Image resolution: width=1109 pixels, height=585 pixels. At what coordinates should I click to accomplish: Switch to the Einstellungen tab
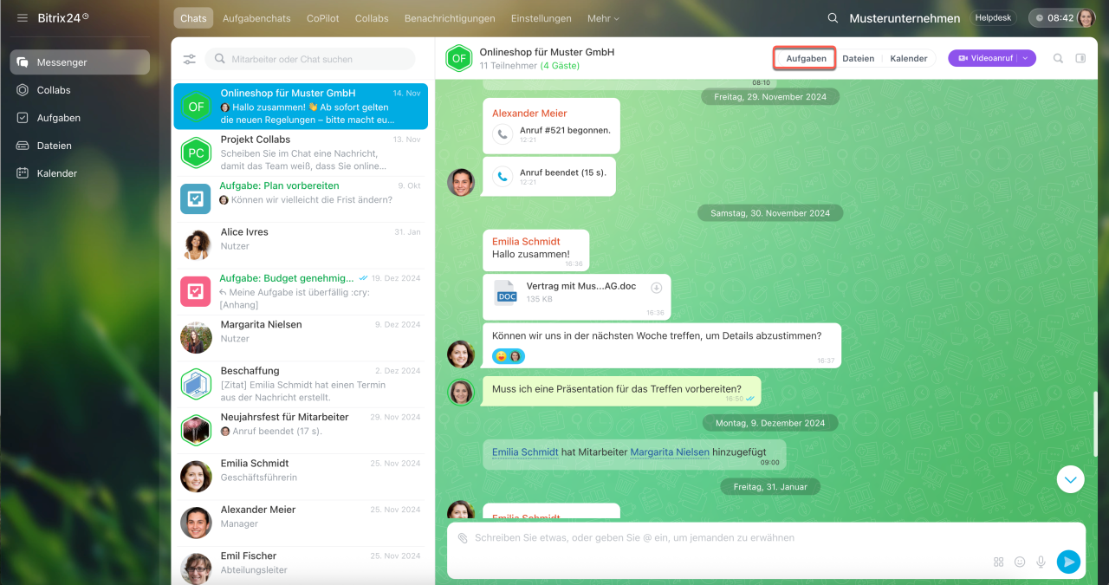[542, 18]
